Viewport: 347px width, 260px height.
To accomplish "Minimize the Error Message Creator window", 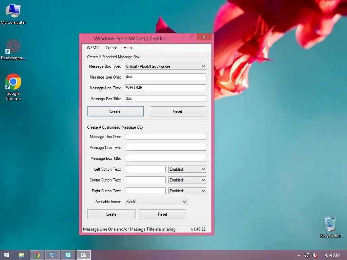I will click(x=183, y=37).
